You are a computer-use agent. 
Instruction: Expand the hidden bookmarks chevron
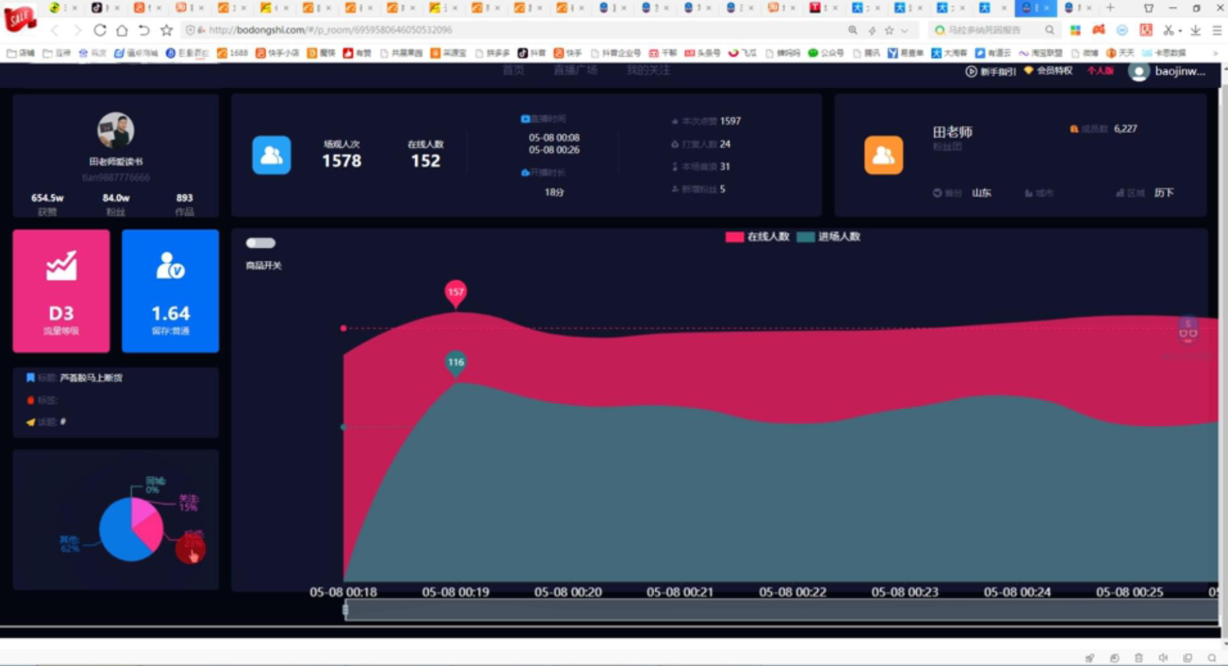1215,53
